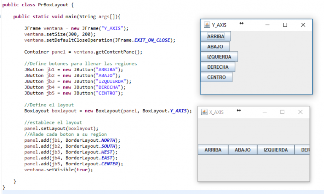Select IZQUIERDA button in X_AXIS window

[276, 150]
